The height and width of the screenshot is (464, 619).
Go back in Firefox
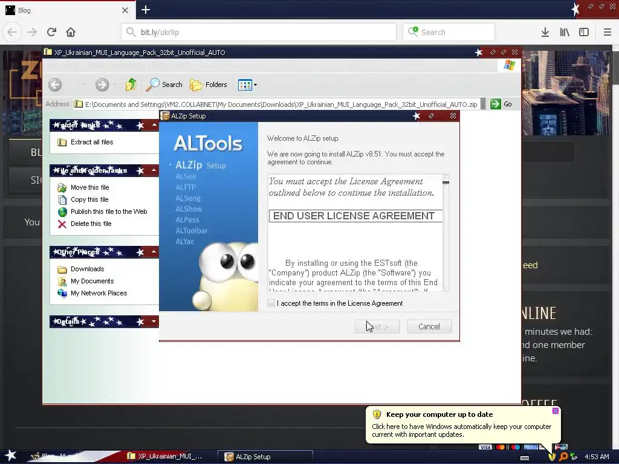click(x=12, y=32)
